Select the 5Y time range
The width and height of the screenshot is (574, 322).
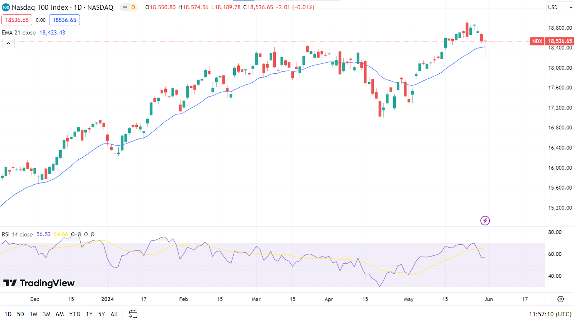click(x=102, y=314)
